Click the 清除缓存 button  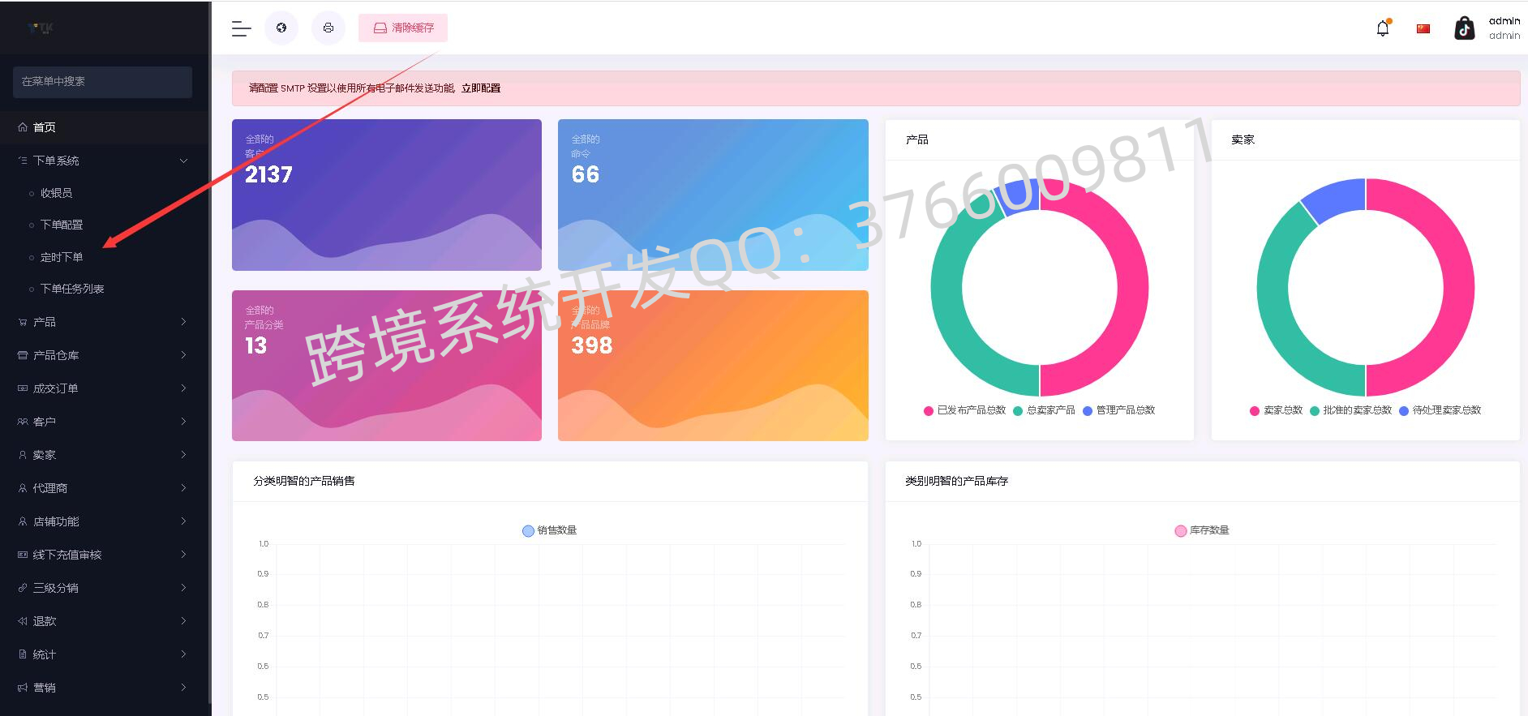tap(403, 28)
